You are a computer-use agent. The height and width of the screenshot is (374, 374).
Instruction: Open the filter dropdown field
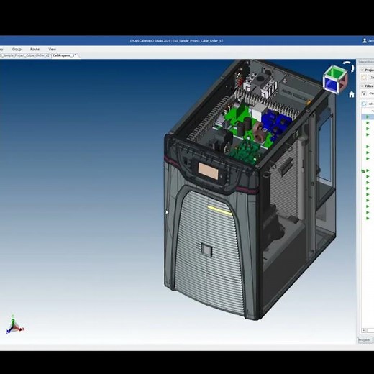pyautogui.click(x=371, y=93)
